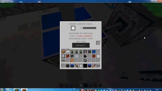Grab the orange block stack
Image resolution: width=162 pixels, height=91 pixels.
click(72, 60)
